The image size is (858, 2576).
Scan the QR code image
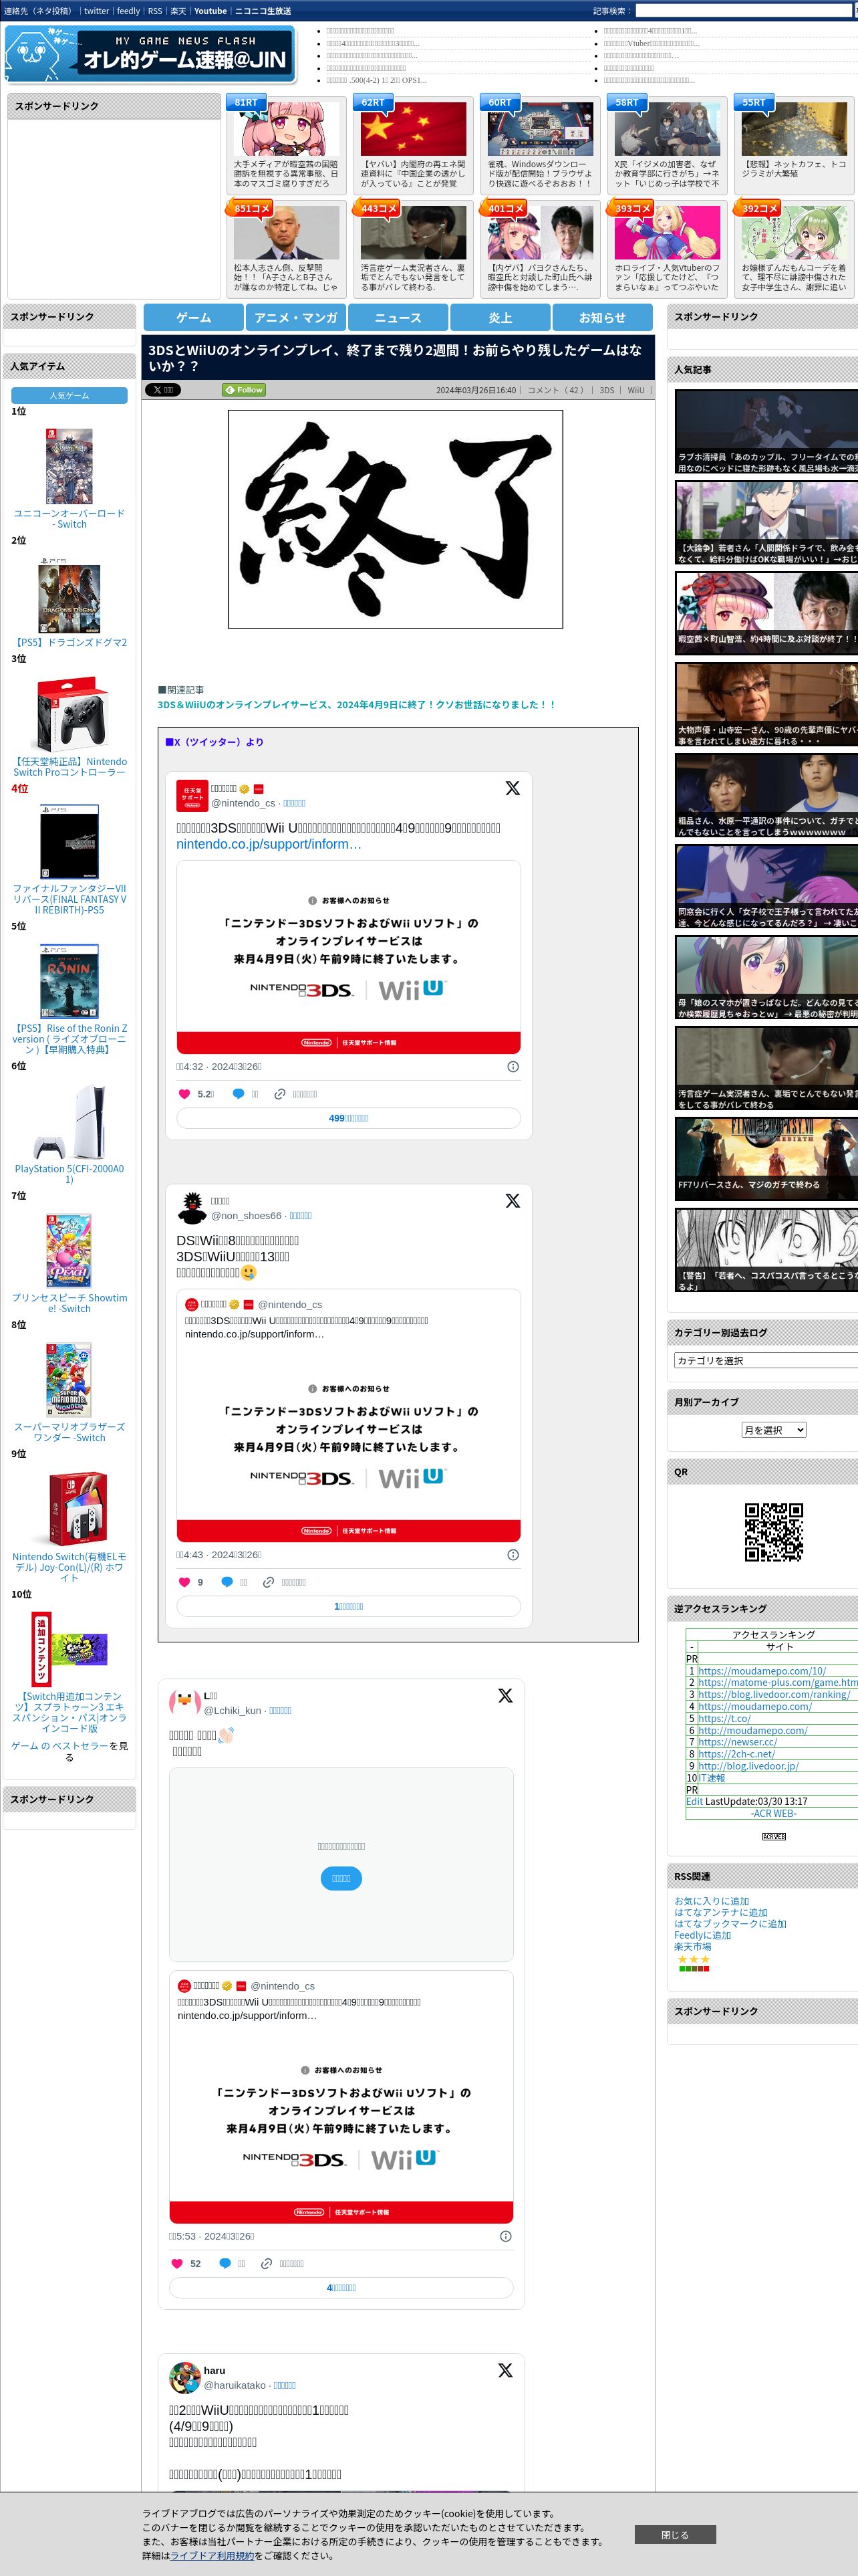[x=773, y=1531]
